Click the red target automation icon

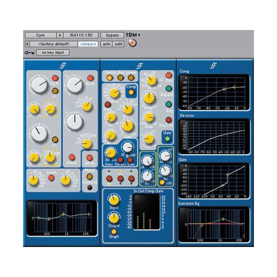pos(133,44)
